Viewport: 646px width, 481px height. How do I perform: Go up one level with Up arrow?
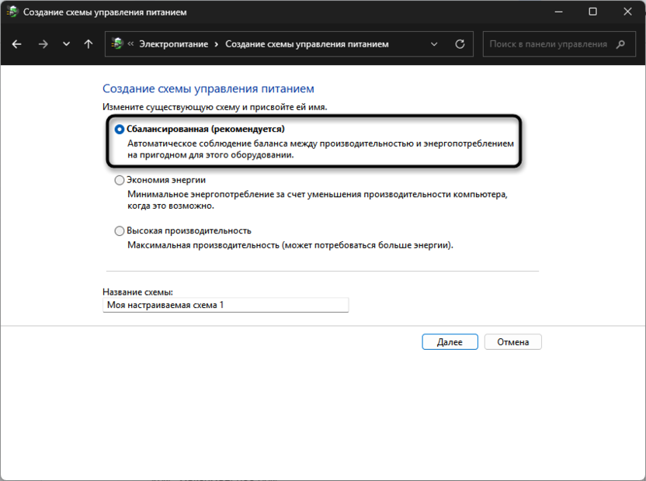coord(89,44)
